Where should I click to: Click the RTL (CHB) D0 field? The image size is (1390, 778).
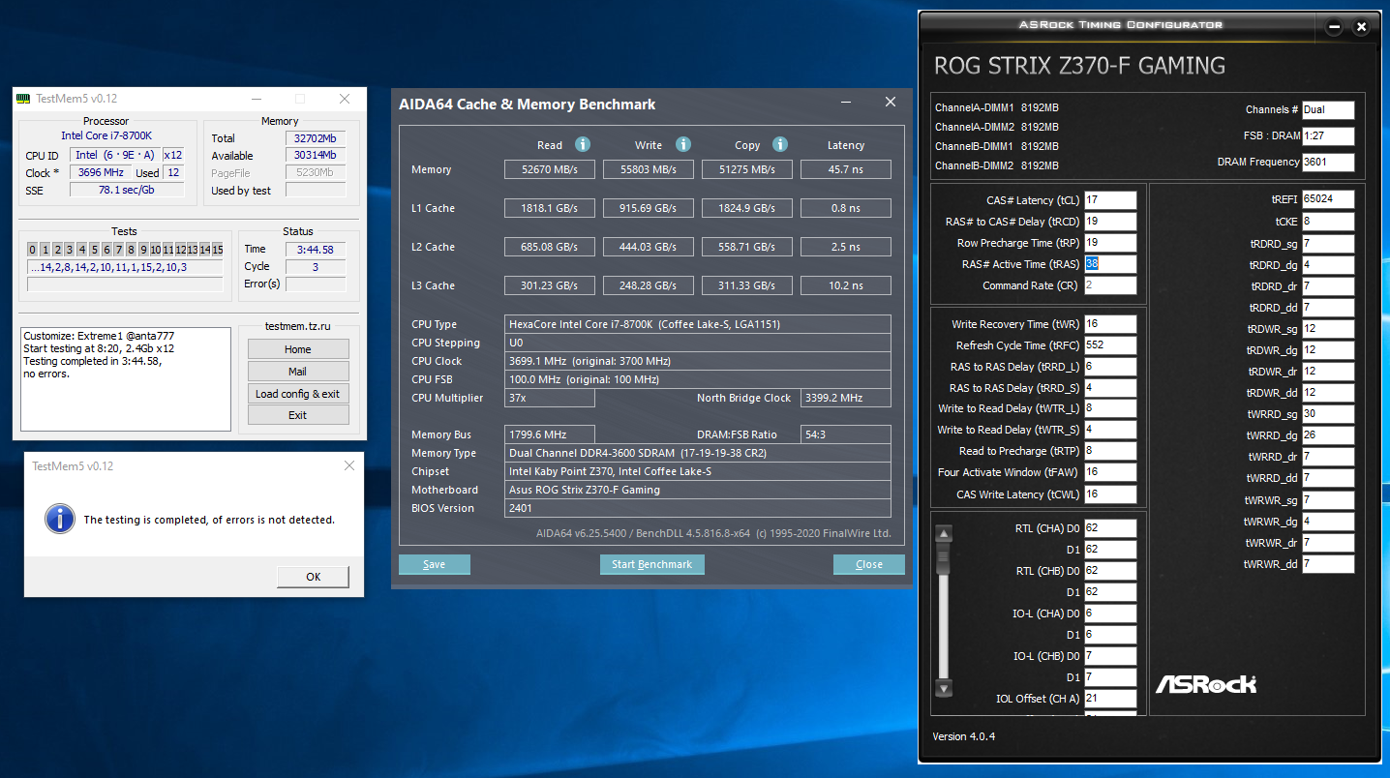pos(1110,571)
